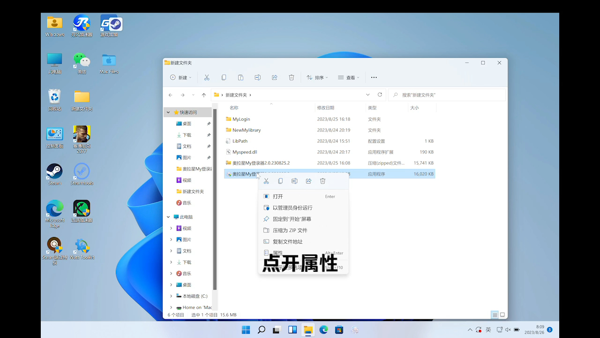
Task: Open 桌面 under 快速访问
Action: [187, 123]
